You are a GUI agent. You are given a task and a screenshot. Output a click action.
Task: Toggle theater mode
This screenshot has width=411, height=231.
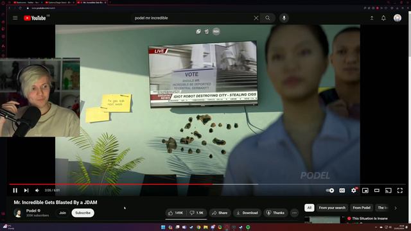377,191
